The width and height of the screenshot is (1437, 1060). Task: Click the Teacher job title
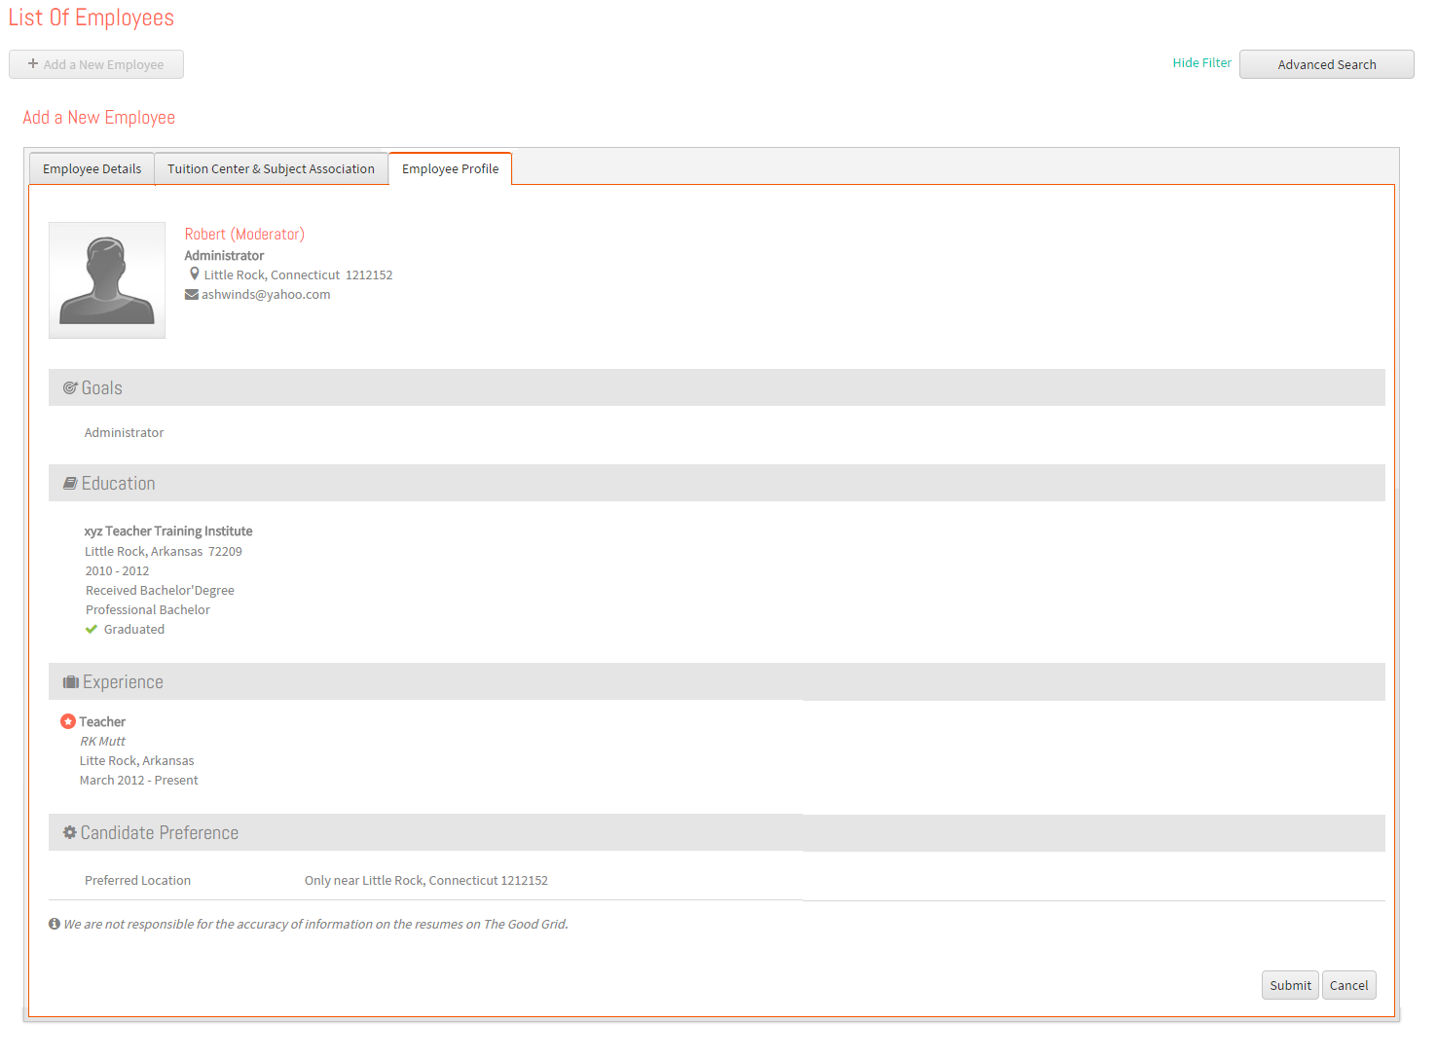pos(102,722)
